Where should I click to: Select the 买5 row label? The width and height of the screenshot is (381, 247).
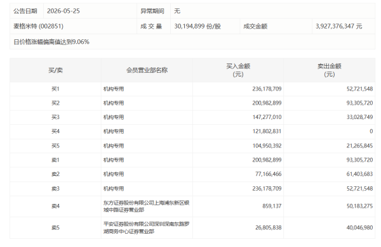point(55,146)
